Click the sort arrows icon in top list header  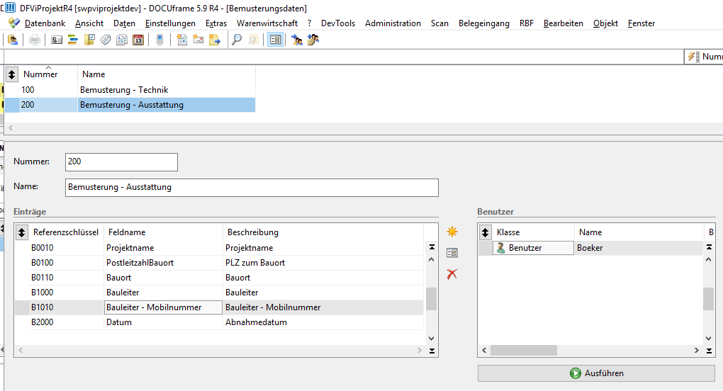11,74
